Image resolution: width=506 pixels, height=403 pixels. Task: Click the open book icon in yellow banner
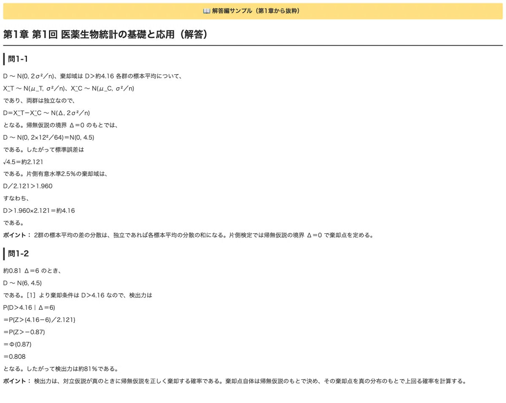[x=207, y=11]
